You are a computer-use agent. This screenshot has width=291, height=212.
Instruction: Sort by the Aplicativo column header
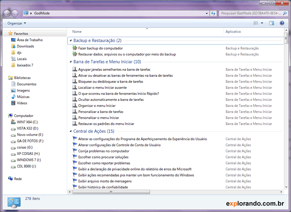pyautogui.click(x=233, y=32)
